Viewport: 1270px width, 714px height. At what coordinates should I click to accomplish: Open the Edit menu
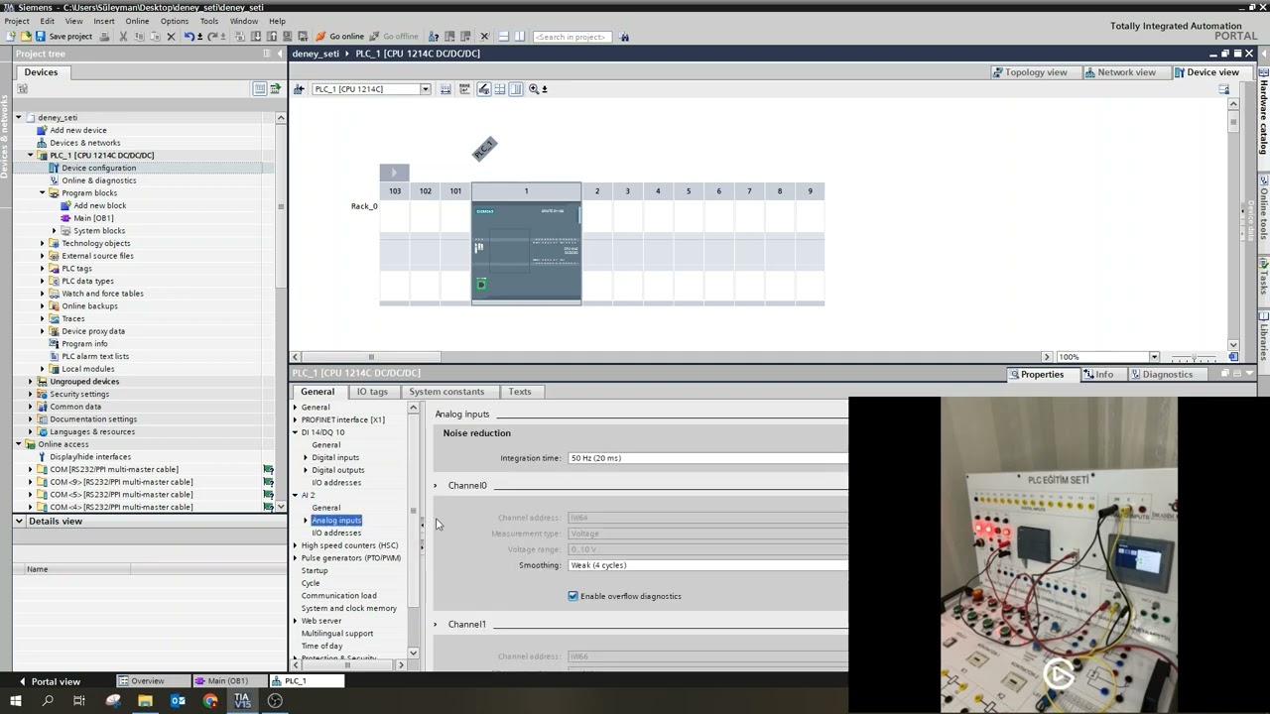click(x=48, y=21)
